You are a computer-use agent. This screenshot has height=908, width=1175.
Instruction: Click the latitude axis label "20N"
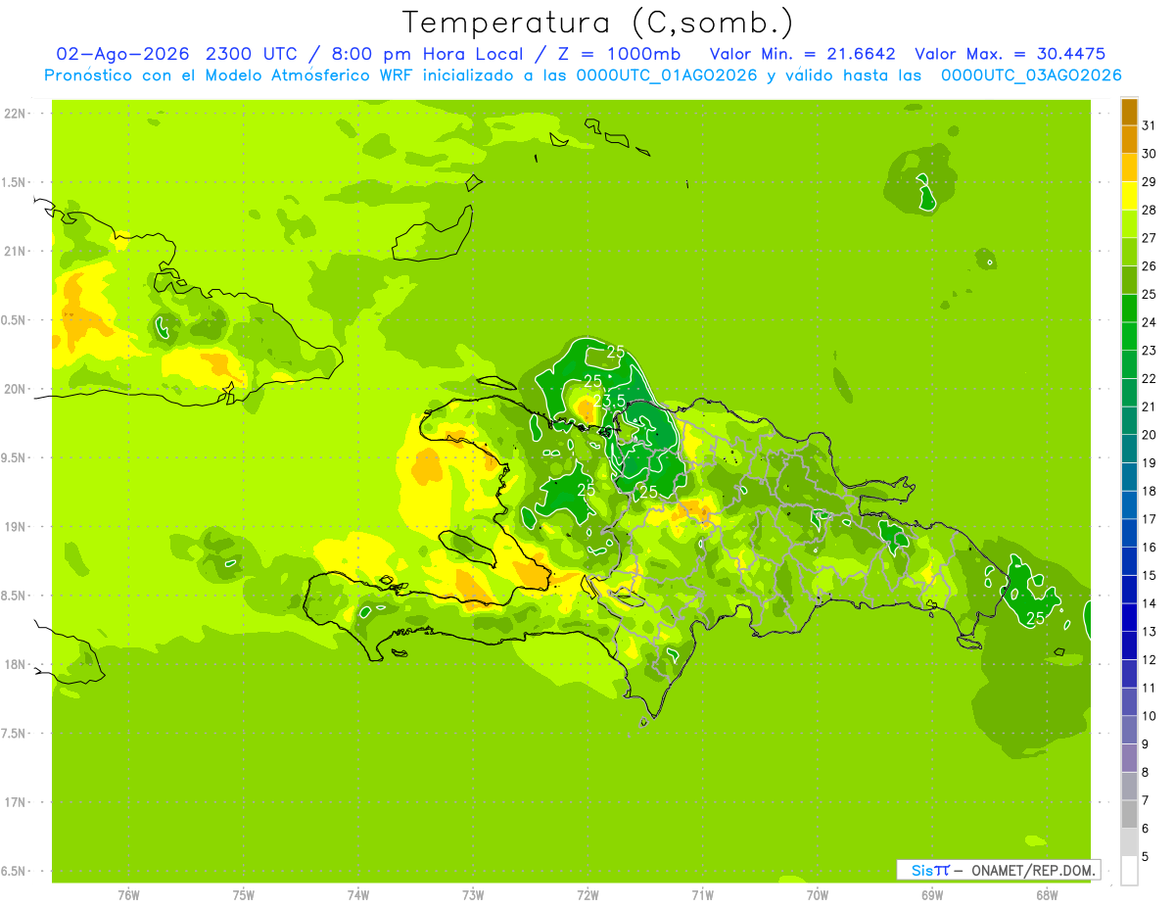click(x=15, y=389)
